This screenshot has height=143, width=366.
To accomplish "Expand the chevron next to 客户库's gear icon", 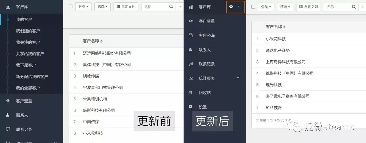I will pyautogui.click(x=238, y=6).
